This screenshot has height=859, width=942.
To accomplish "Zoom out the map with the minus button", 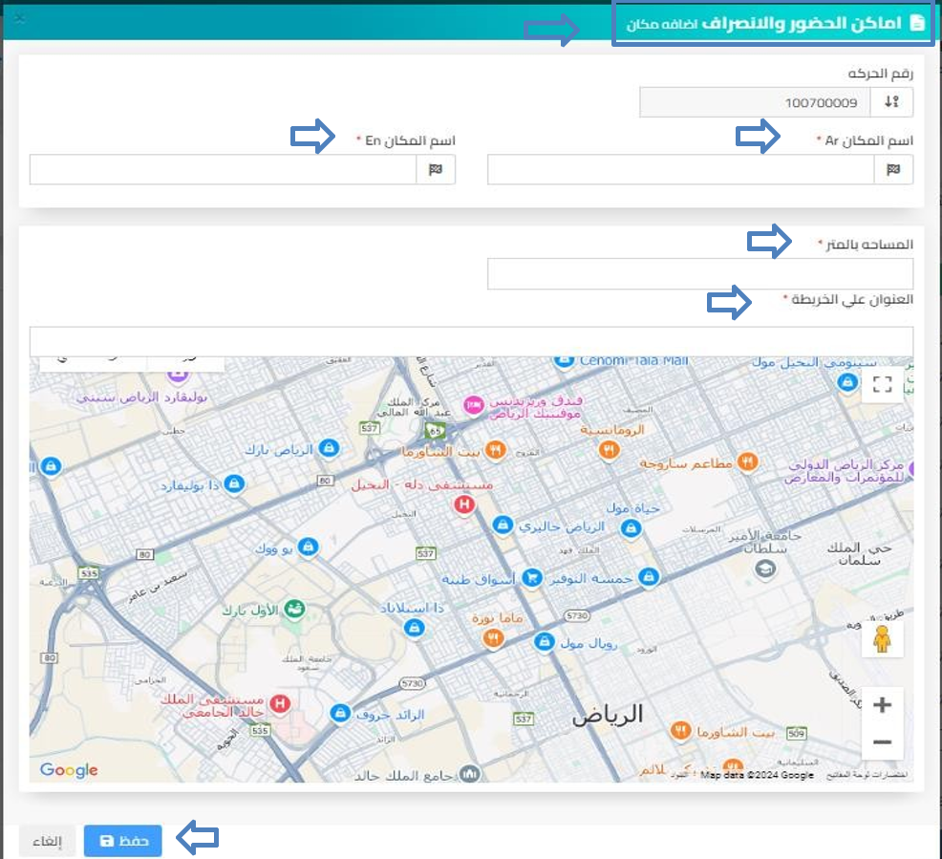I will point(882,742).
